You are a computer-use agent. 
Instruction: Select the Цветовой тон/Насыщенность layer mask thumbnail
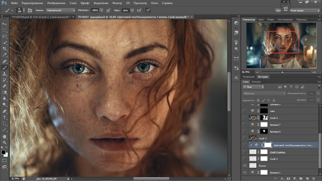pos(267,145)
